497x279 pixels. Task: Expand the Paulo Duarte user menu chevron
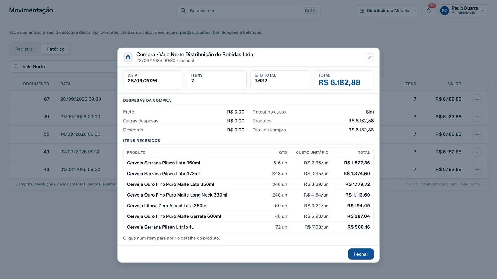click(483, 11)
